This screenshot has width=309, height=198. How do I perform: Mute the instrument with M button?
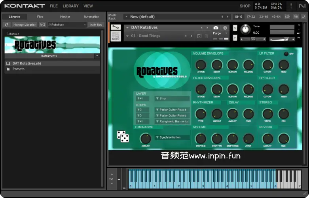[x=235, y=37]
